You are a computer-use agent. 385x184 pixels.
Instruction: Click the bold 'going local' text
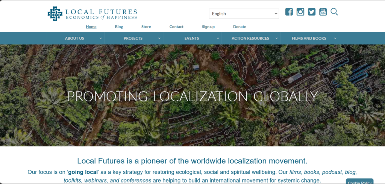tap(83, 172)
